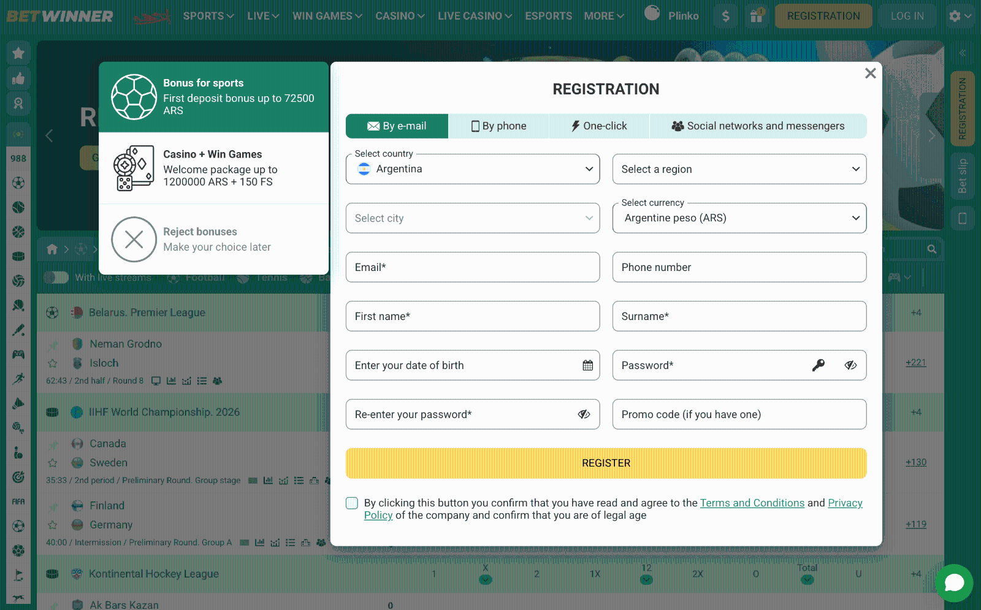
Task: Open favorites star in left sidebar
Action: point(18,53)
